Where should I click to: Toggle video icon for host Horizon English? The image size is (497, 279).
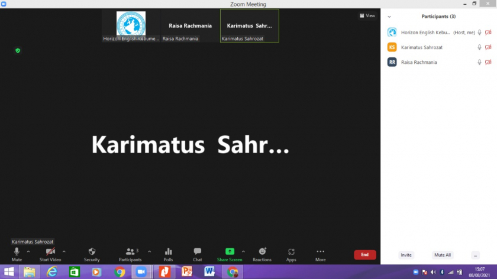pyautogui.click(x=488, y=33)
